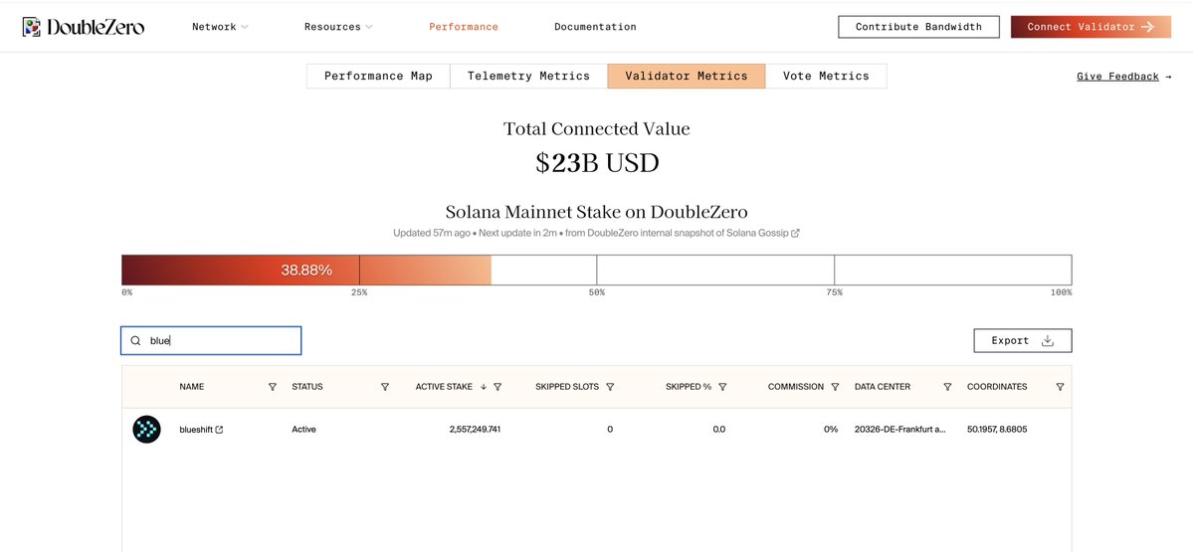Open the Network dropdown menu
Viewport: 1193px width, 552px height.
(x=220, y=27)
